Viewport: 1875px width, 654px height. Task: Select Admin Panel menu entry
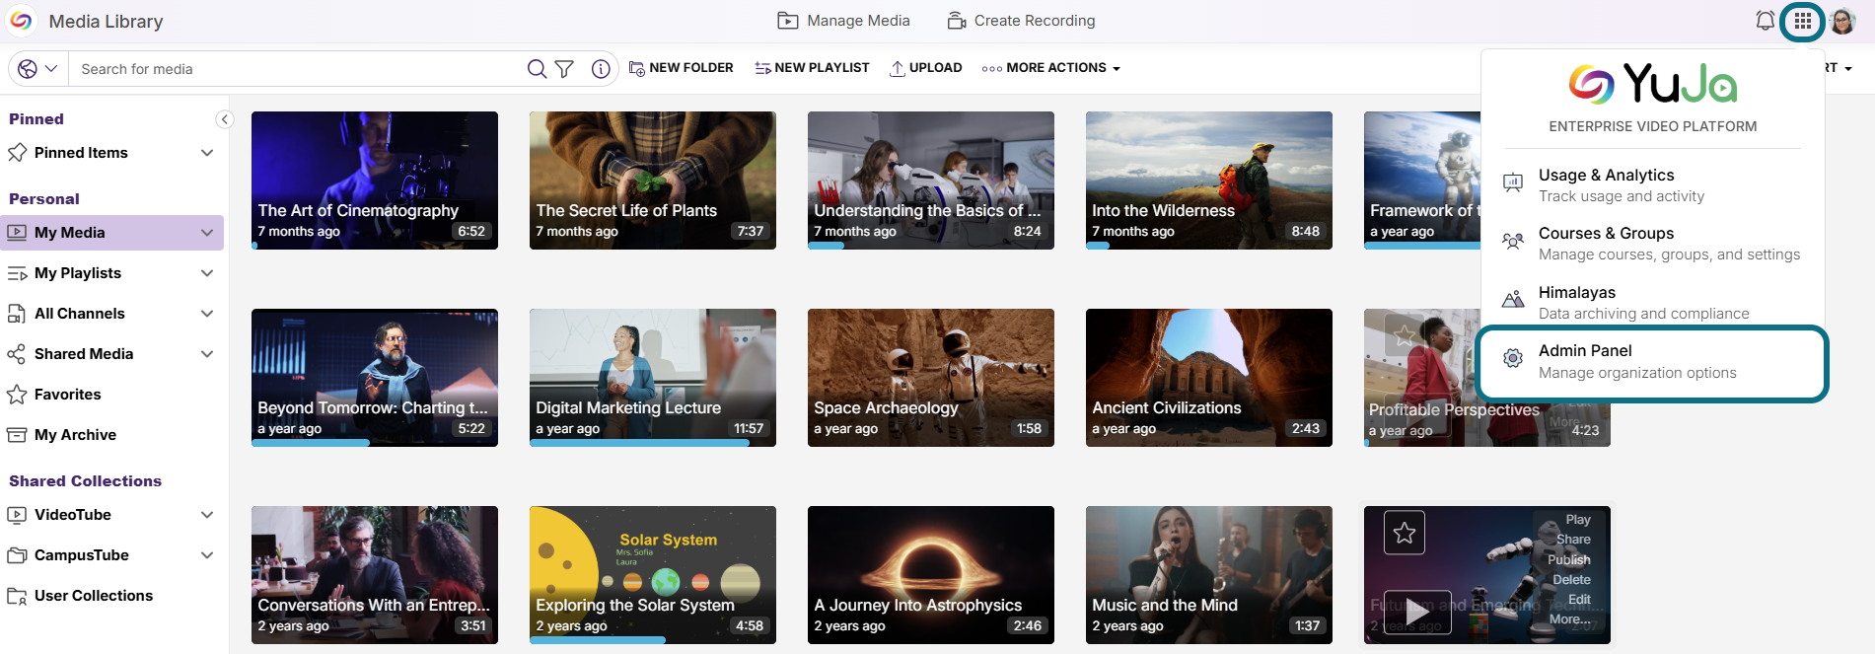(1652, 361)
